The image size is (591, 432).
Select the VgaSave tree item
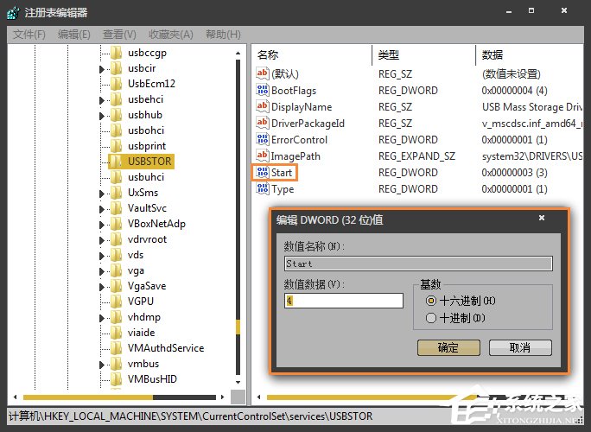click(x=147, y=286)
